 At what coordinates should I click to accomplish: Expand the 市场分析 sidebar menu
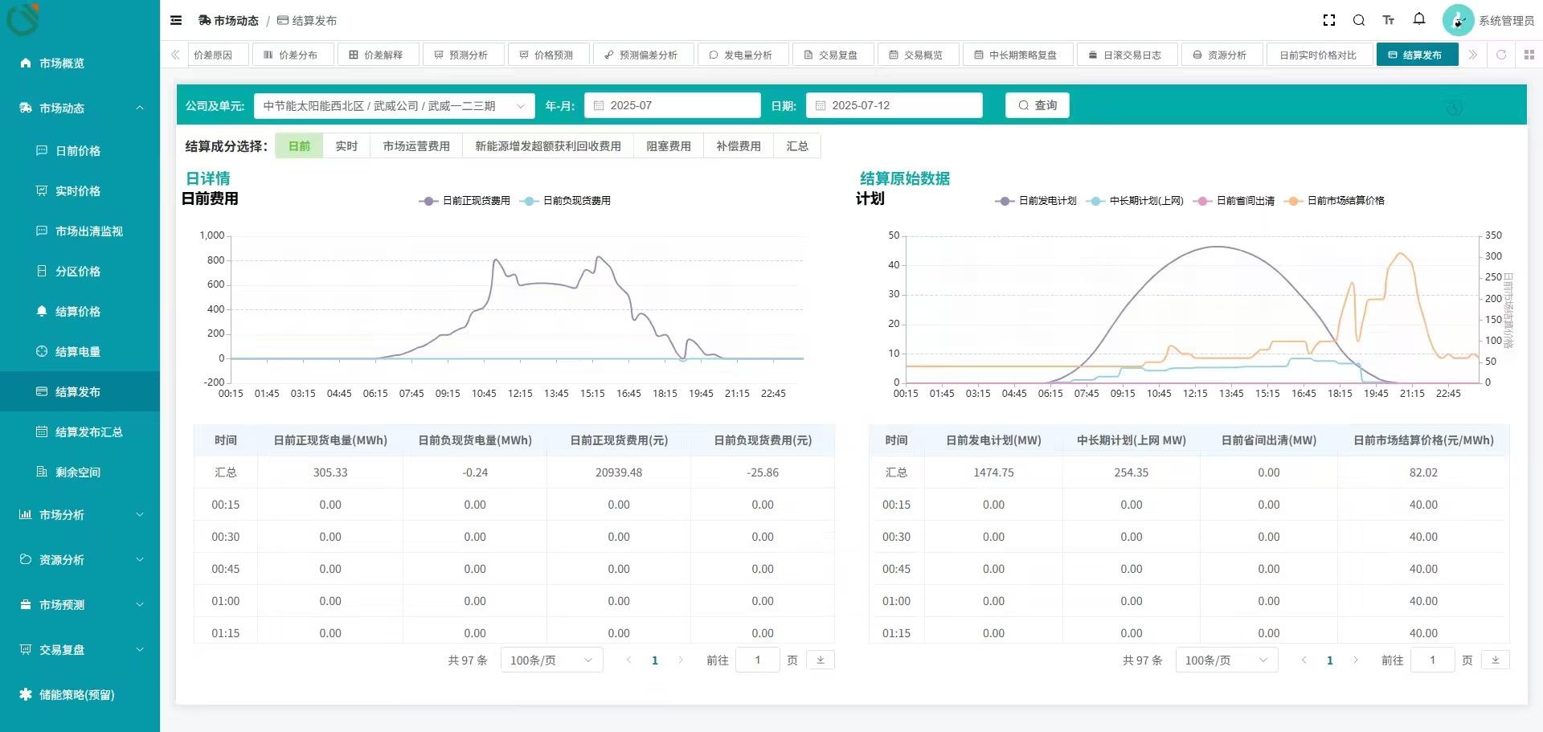(80, 515)
